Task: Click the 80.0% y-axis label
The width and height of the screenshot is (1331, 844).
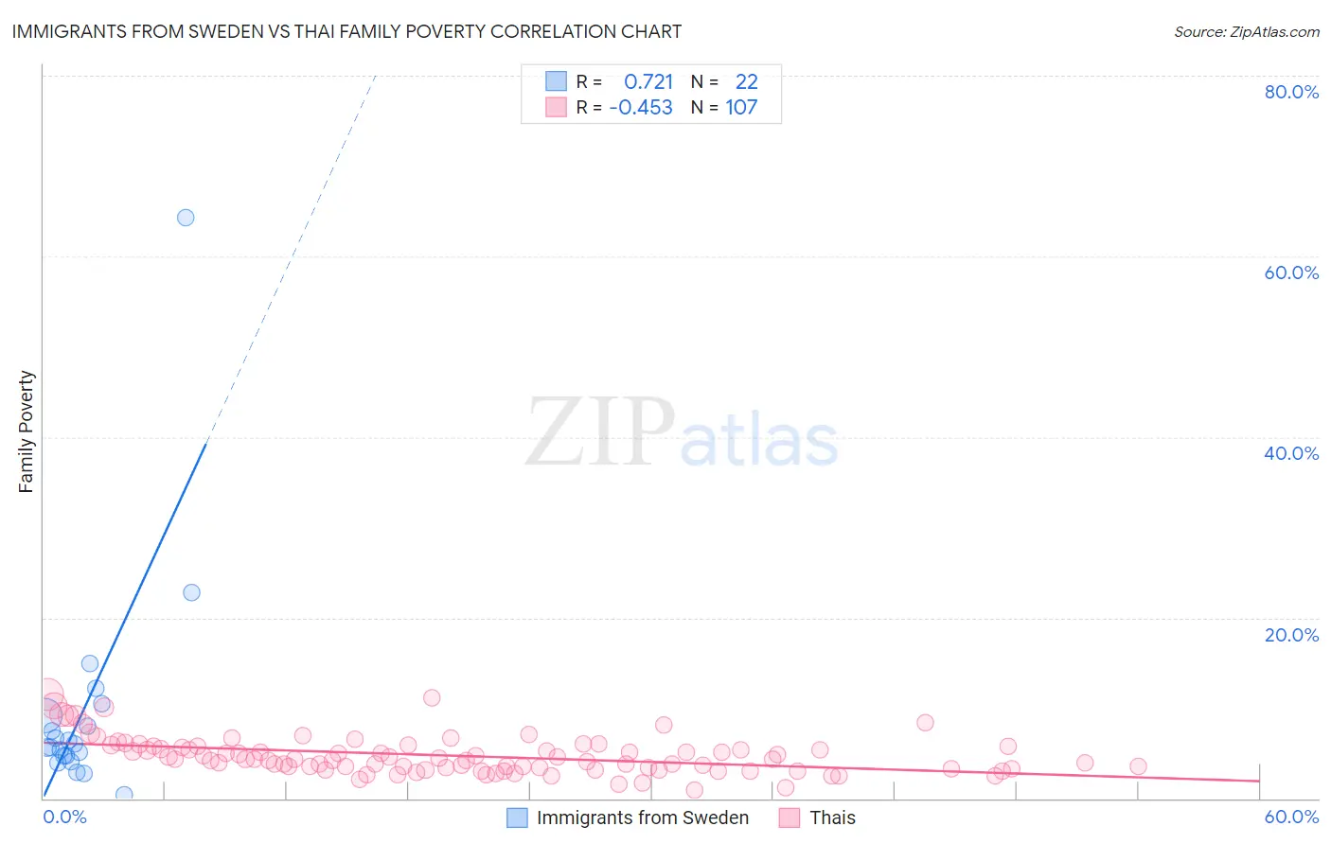Action: point(1291,92)
